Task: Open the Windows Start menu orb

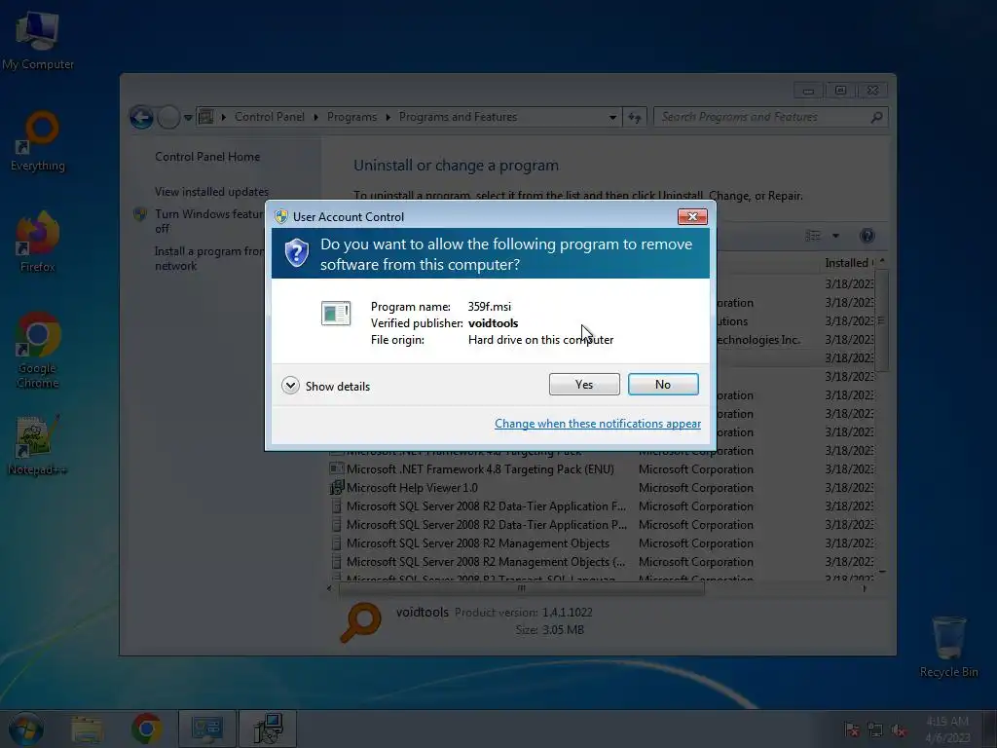Action: (26, 729)
